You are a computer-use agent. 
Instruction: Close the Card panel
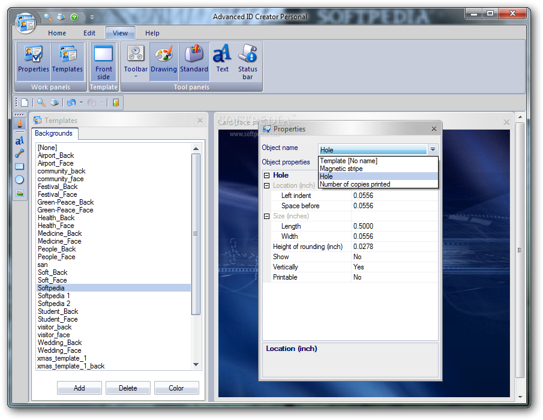tap(506, 122)
